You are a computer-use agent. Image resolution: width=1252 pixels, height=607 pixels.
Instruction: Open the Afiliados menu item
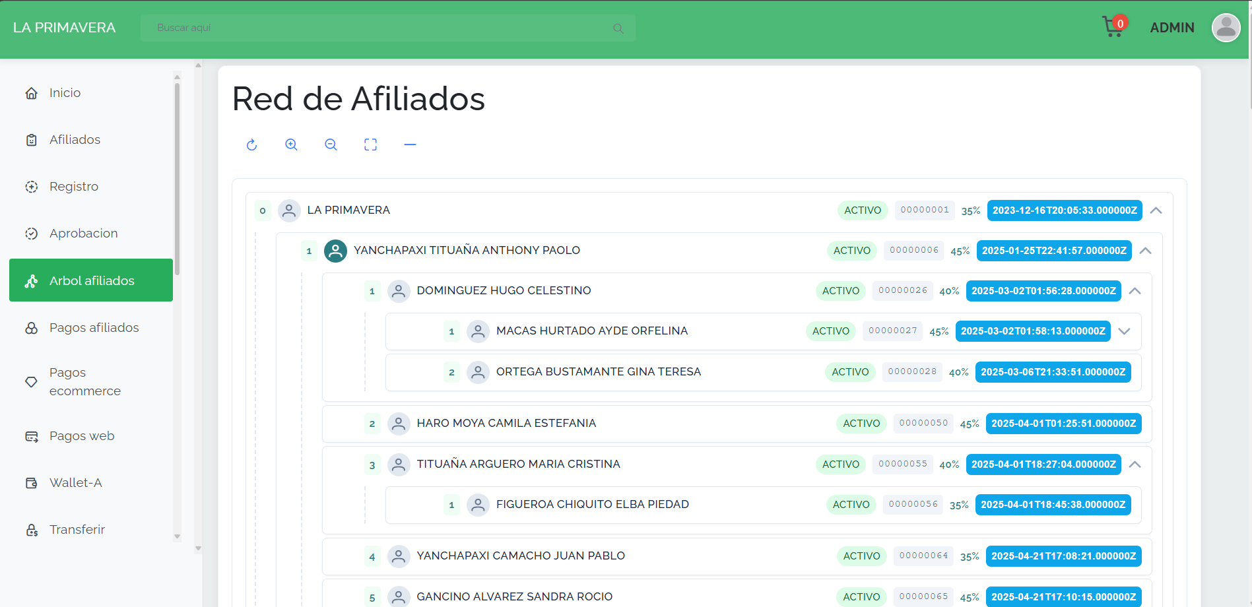(x=75, y=140)
